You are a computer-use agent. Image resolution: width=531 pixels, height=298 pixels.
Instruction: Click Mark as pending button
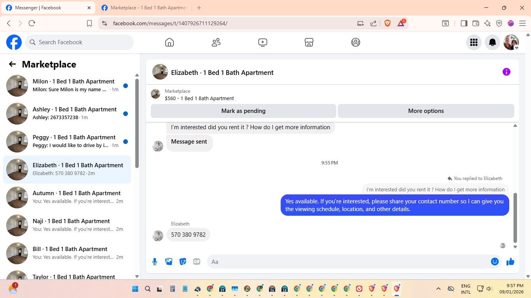click(243, 111)
